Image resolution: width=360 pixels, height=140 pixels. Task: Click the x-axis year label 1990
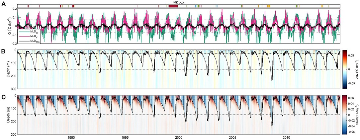[71, 138]
